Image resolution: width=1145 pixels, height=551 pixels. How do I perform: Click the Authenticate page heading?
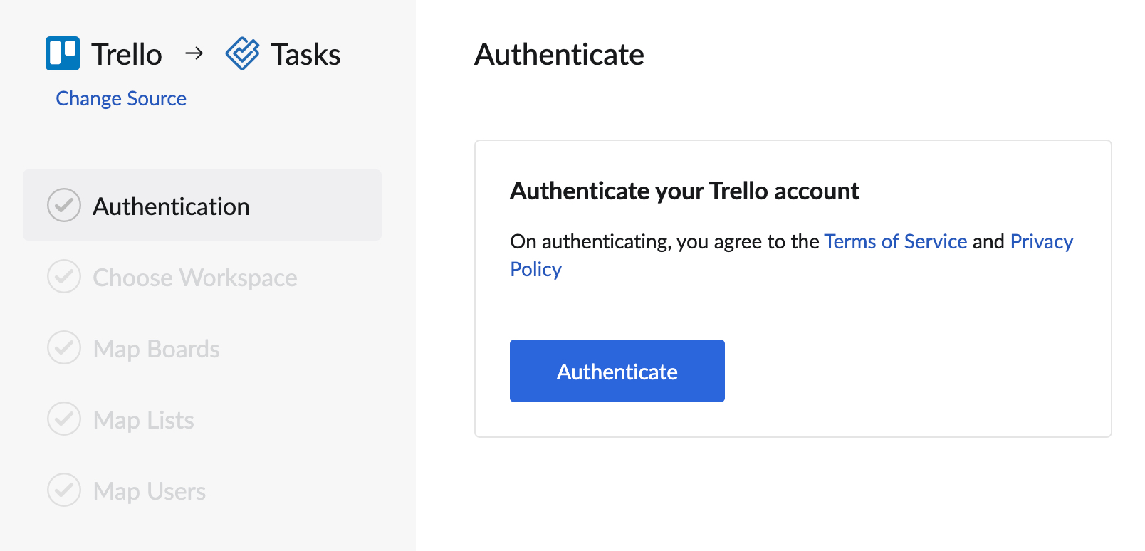coord(560,55)
